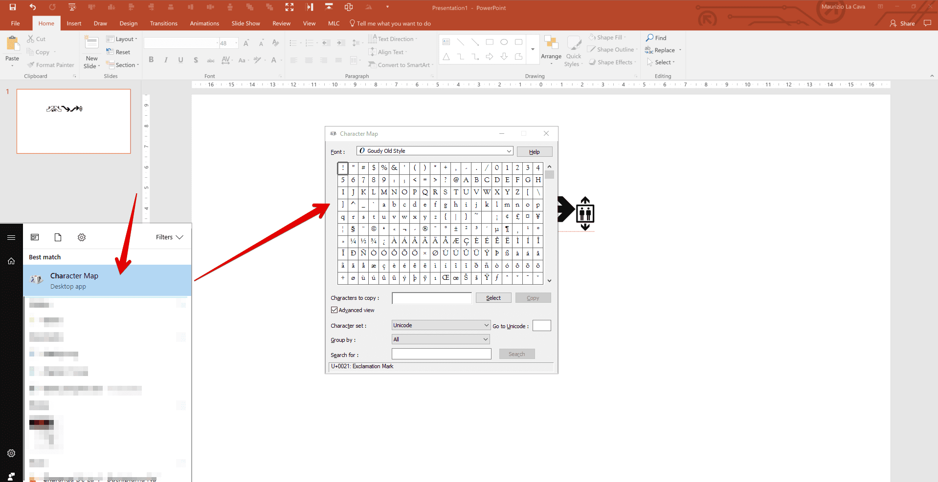Uncheck the Advanced view checkbox

(334, 310)
